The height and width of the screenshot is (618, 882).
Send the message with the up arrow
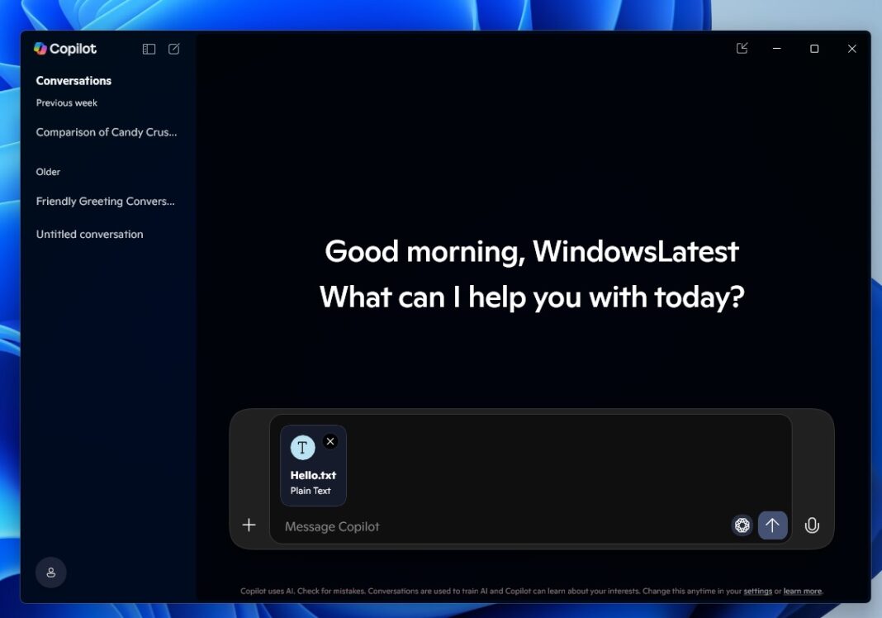pyautogui.click(x=773, y=525)
